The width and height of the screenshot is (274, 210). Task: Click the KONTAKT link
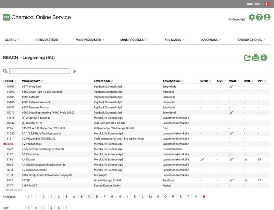(254, 4)
